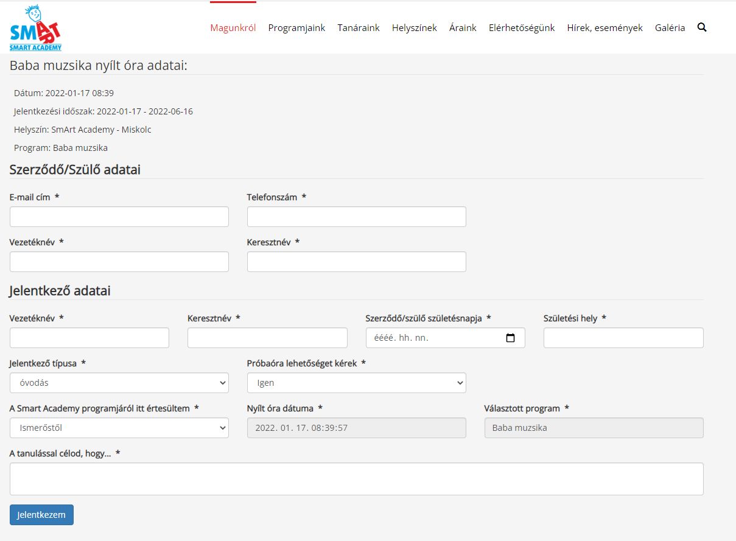
Task: Click into the Telefonszám input
Action: point(356,217)
